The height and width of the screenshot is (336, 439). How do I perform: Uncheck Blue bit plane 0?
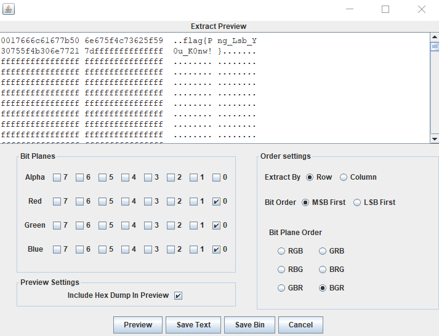click(x=216, y=250)
